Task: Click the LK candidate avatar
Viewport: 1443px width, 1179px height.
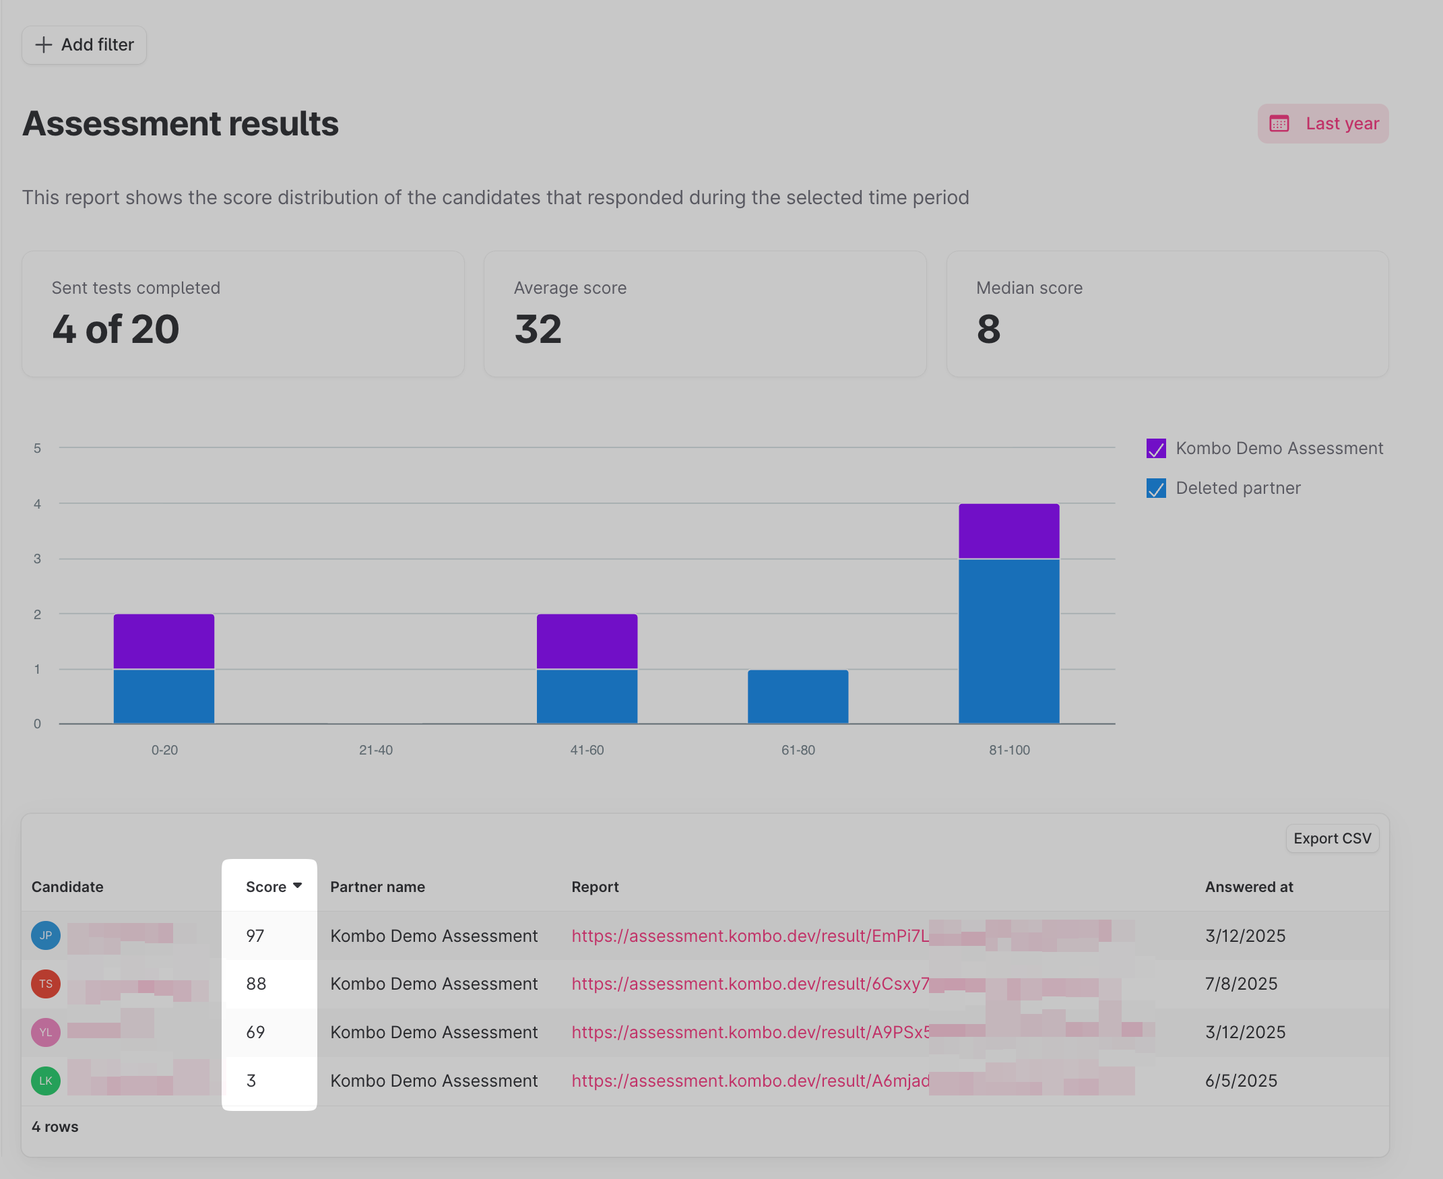Action: click(x=46, y=1081)
